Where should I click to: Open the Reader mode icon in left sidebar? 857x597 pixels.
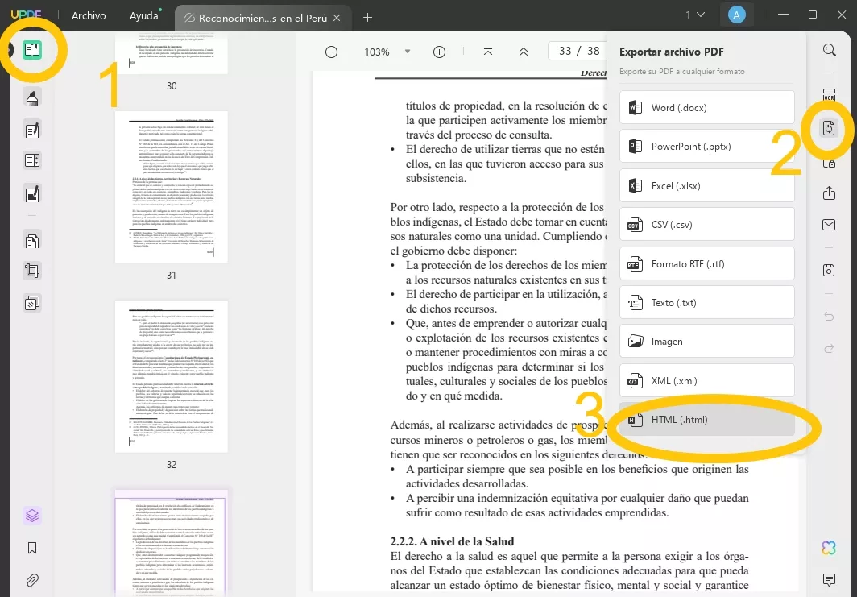click(x=32, y=50)
